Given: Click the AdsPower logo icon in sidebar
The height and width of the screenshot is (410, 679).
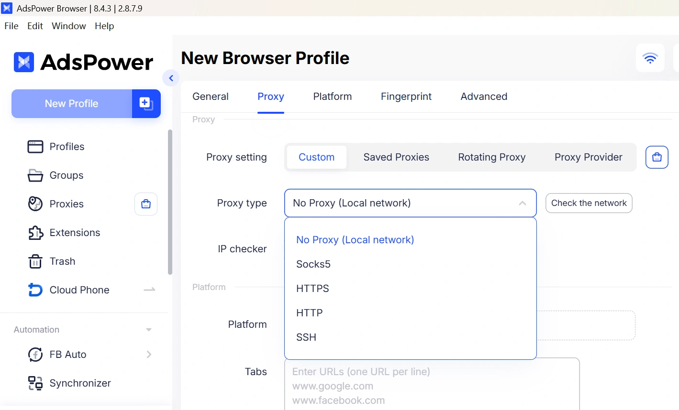Looking at the screenshot, I should click(24, 62).
